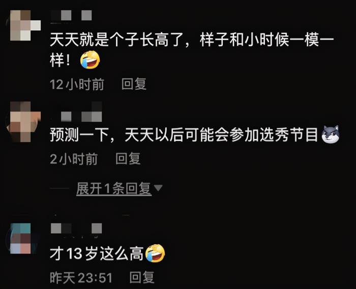356x289 pixels.
Task: Select the comment text 天天就是个子长高了
Action: click(x=116, y=40)
